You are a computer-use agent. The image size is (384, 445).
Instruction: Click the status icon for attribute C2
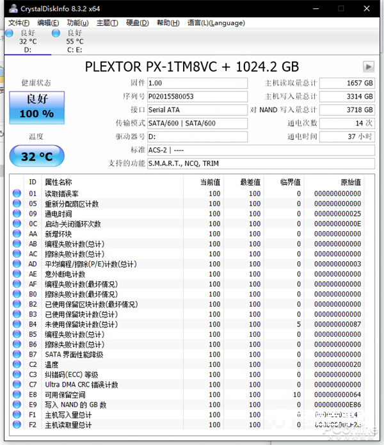17,364
